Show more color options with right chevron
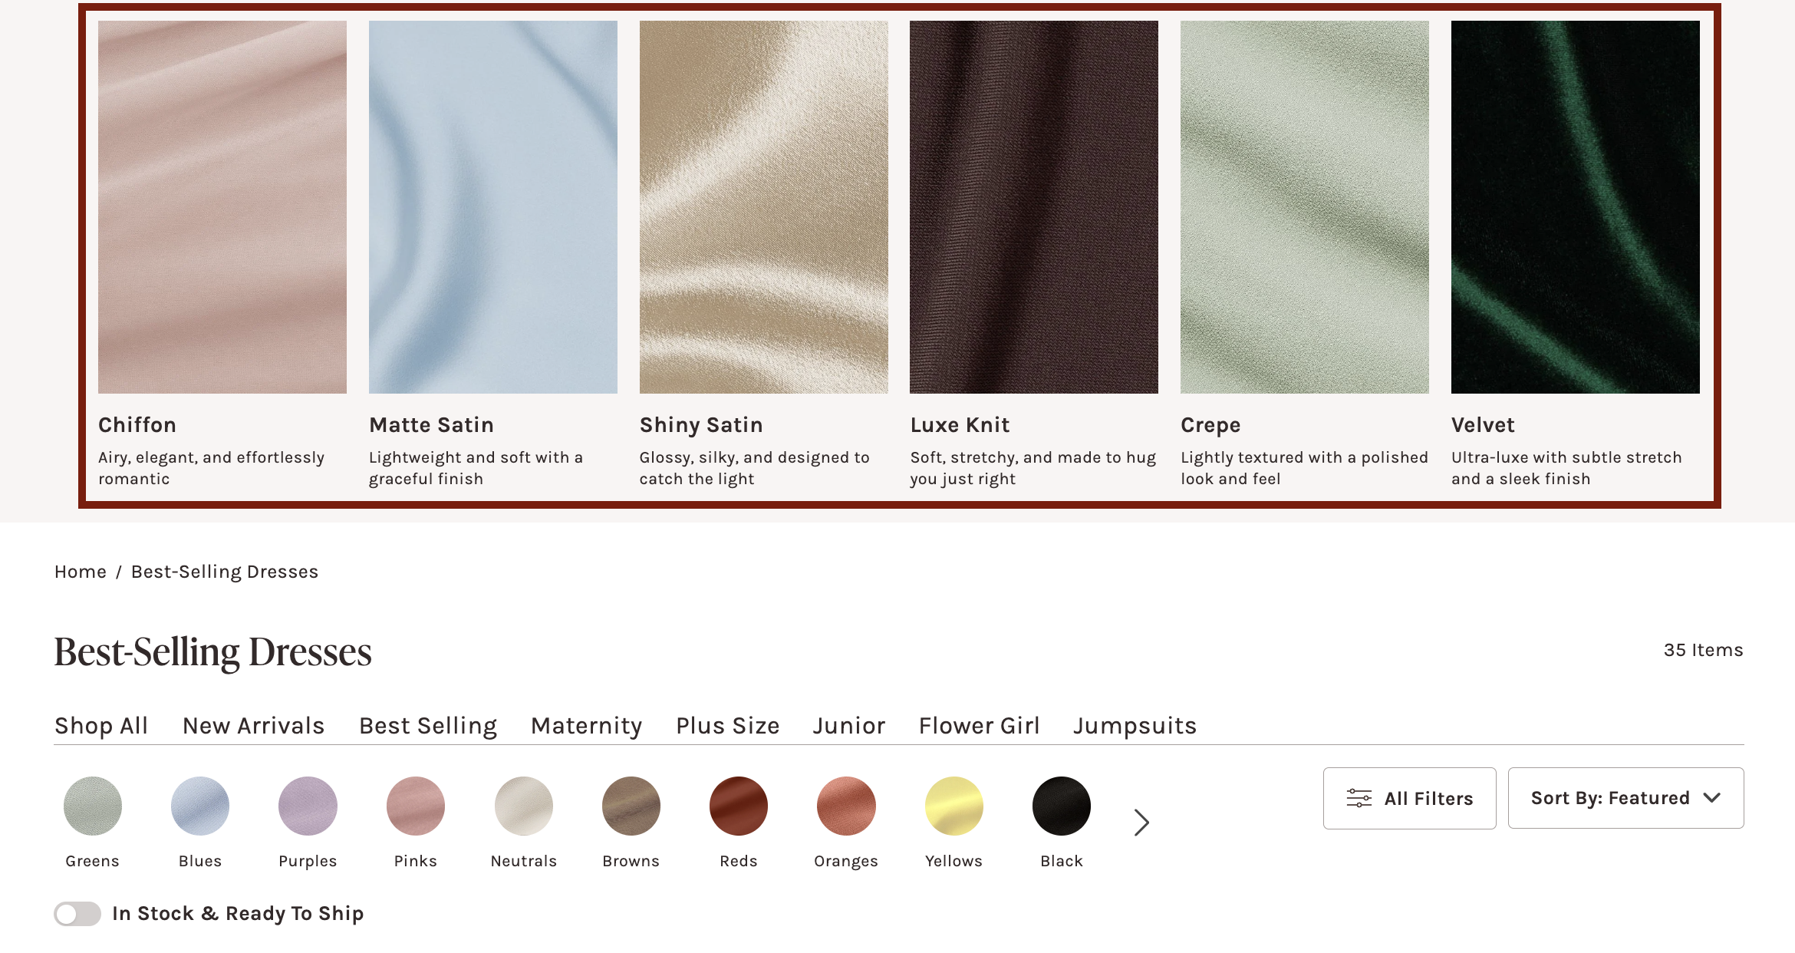Screen dimensions: 1795x953 click(x=1141, y=822)
